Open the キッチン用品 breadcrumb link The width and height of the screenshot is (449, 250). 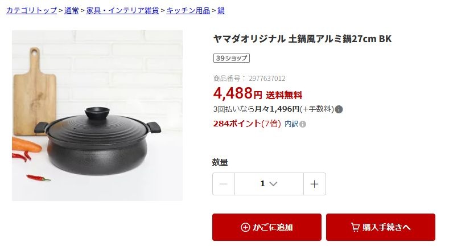pos(188,11)
